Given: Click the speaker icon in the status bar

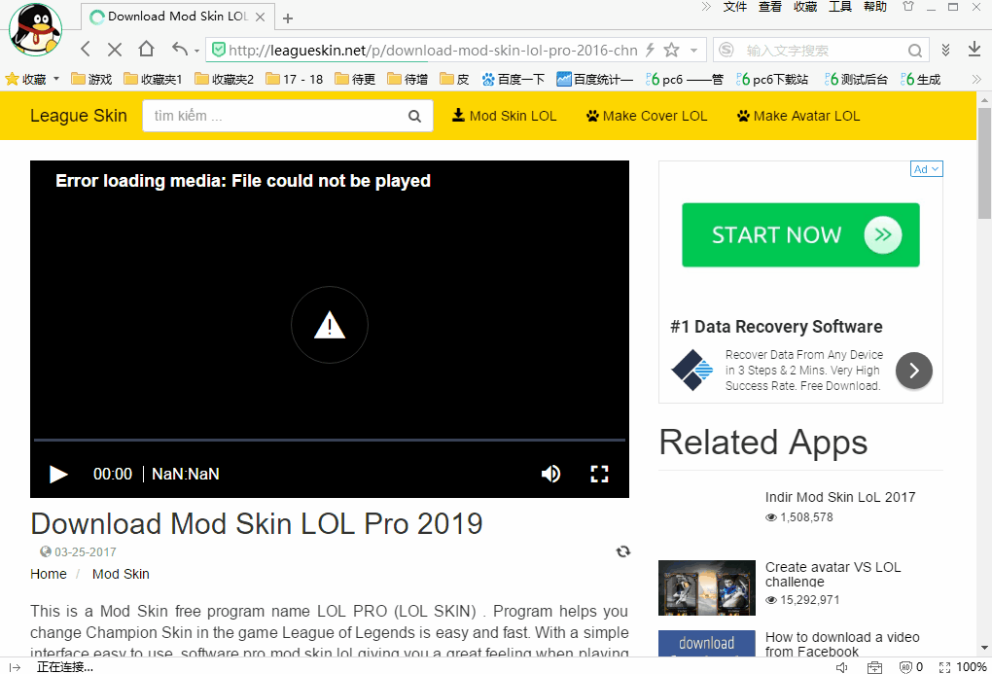Looking at the screenshot, I should (841, 667).
